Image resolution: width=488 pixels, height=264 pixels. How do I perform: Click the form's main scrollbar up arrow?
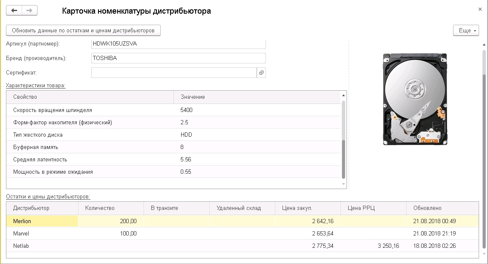click(x=483, y=44)
